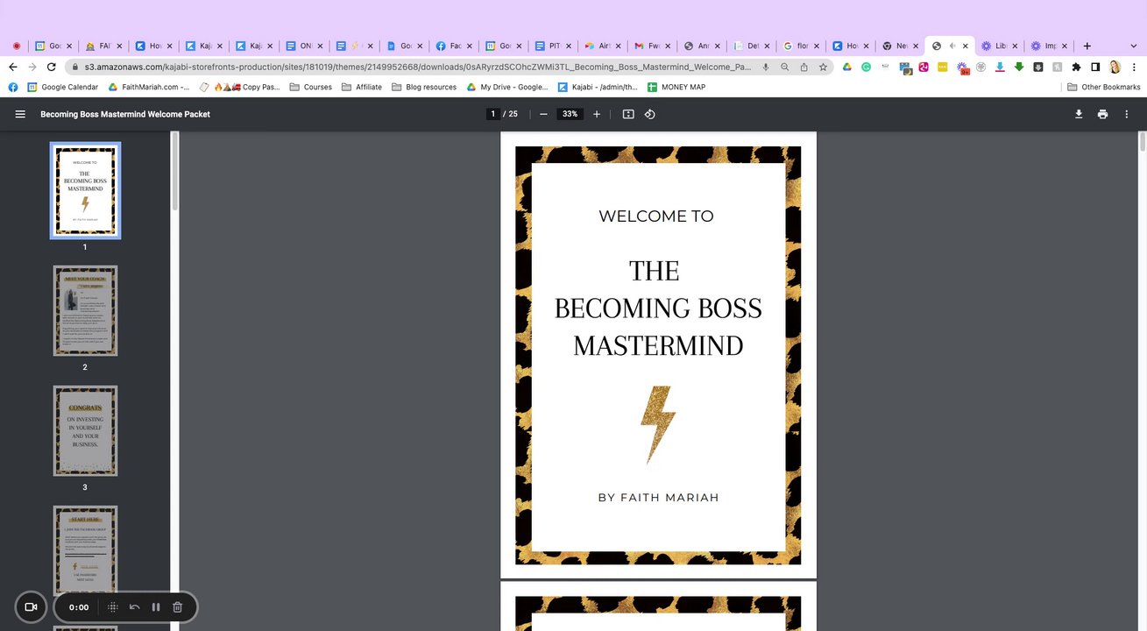The height and width of the screenshot is (631, 1147).
Task: Click the 0:00 recording timer
Action: point(79,607)
